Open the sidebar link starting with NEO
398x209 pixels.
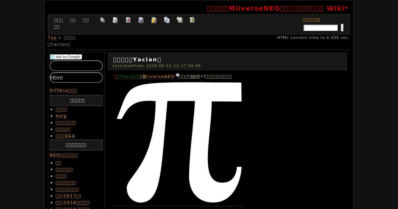point(64,155)
